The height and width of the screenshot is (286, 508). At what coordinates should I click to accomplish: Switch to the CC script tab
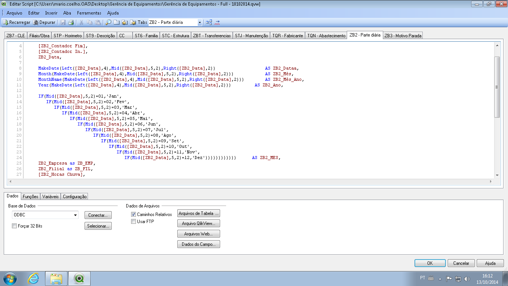pyautogui.click(x=124, y=36)
